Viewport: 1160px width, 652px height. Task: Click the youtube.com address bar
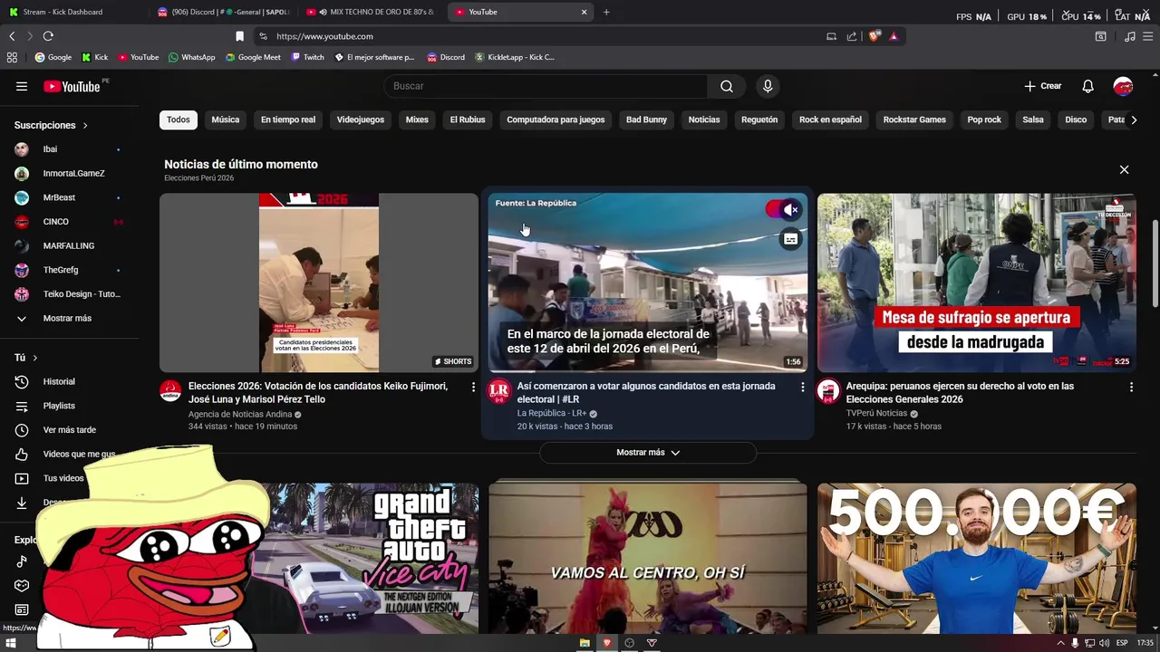coord(544,36)
